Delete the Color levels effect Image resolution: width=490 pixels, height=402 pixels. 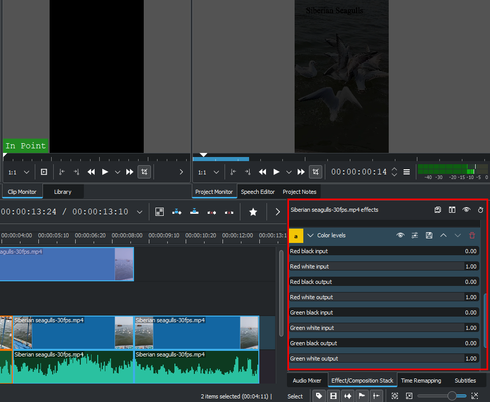[x=472, y=235]
